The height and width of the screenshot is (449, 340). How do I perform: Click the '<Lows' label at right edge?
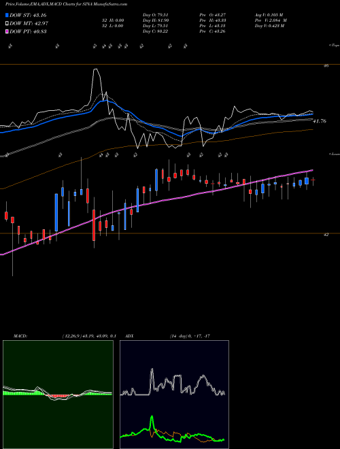335,154
